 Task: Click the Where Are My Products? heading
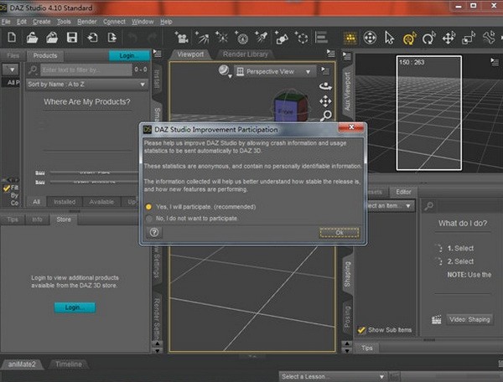pos(87,101)
